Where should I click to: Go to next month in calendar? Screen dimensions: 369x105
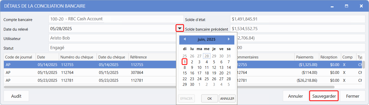[229, 39]
